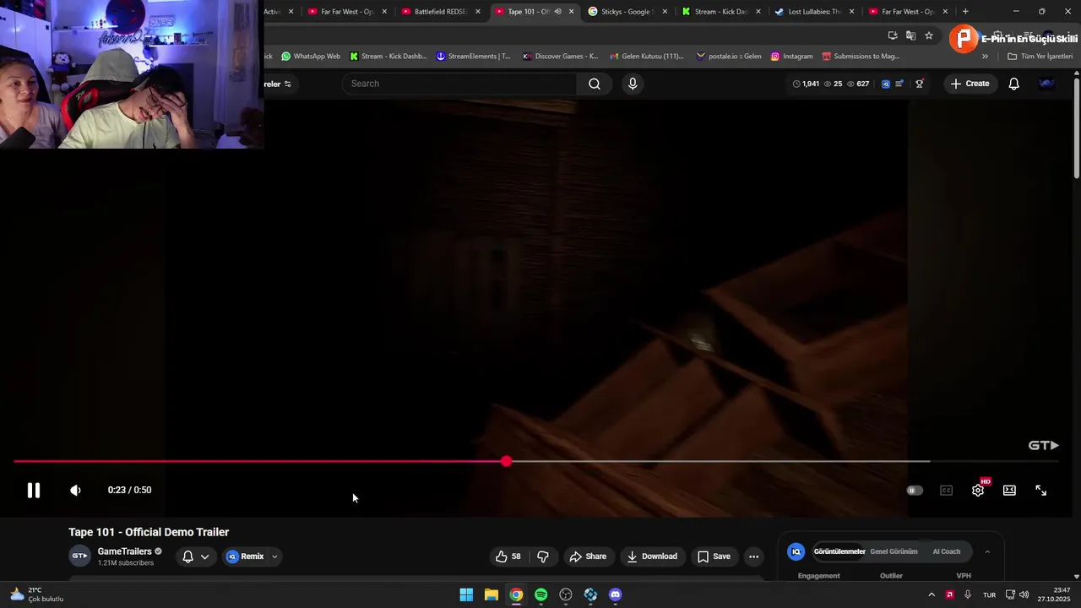Expand the dropdown arrow next to Remix

(x=274, y=556)
